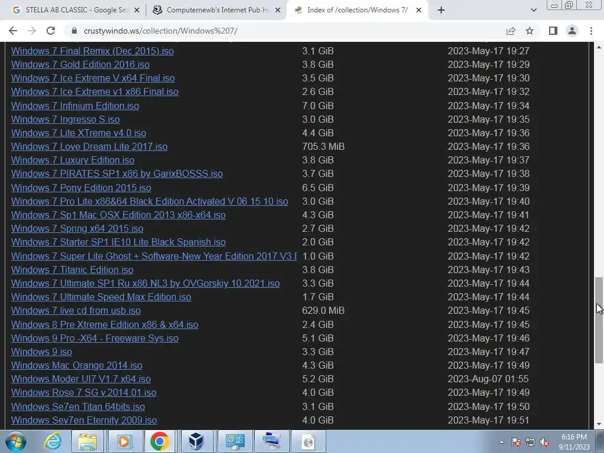Viewport: 604px width, 453px height.
Task: Expand the tab search dropdown arrow
Action: (533, 10)
